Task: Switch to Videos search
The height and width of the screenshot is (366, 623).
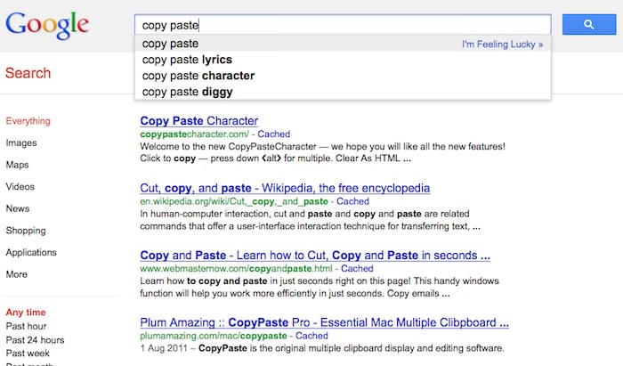Action: point(20,186)
